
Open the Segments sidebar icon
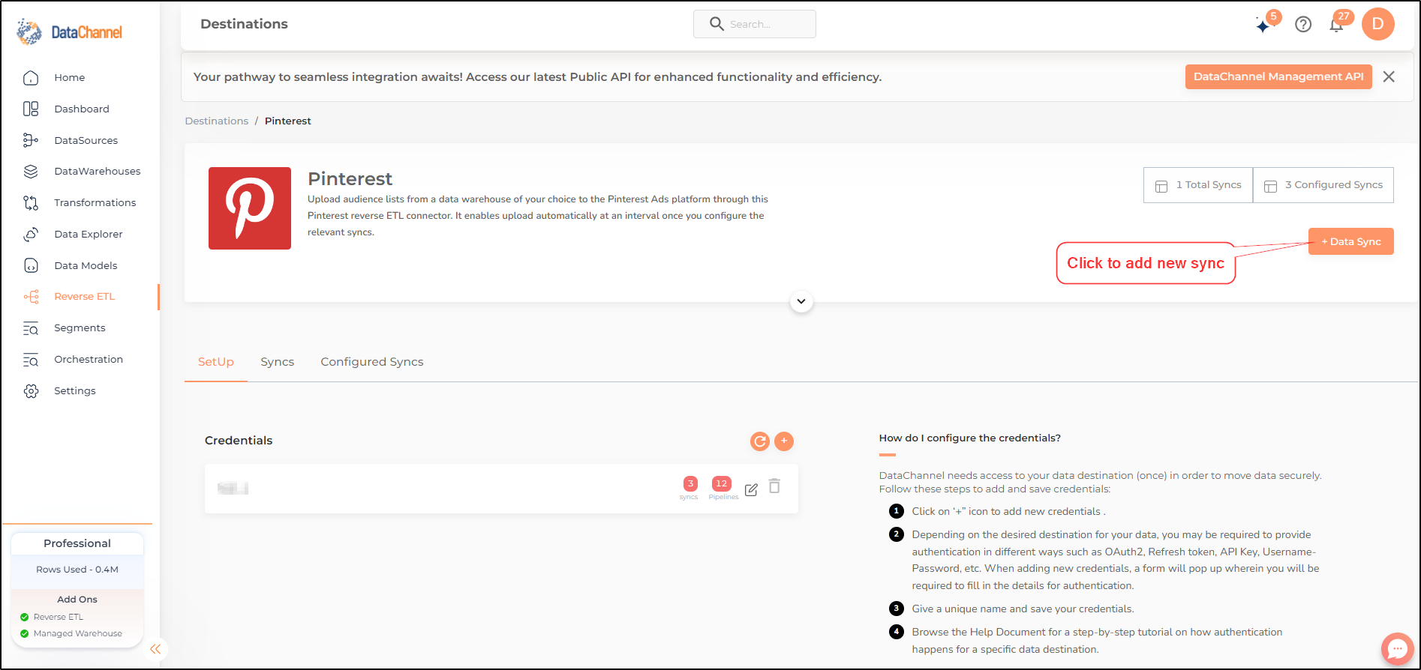point(31,328)
